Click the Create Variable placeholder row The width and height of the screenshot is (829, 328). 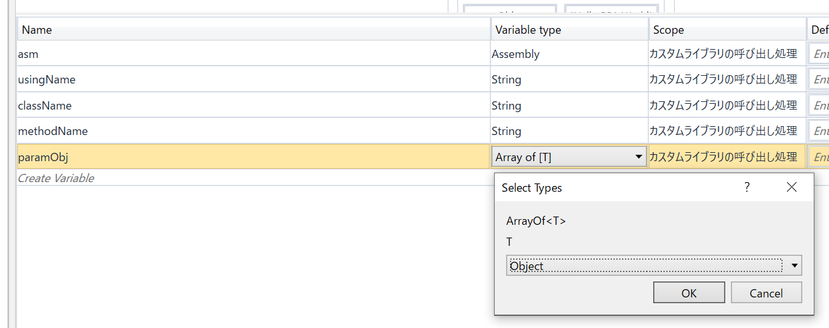tap(56, 178)
